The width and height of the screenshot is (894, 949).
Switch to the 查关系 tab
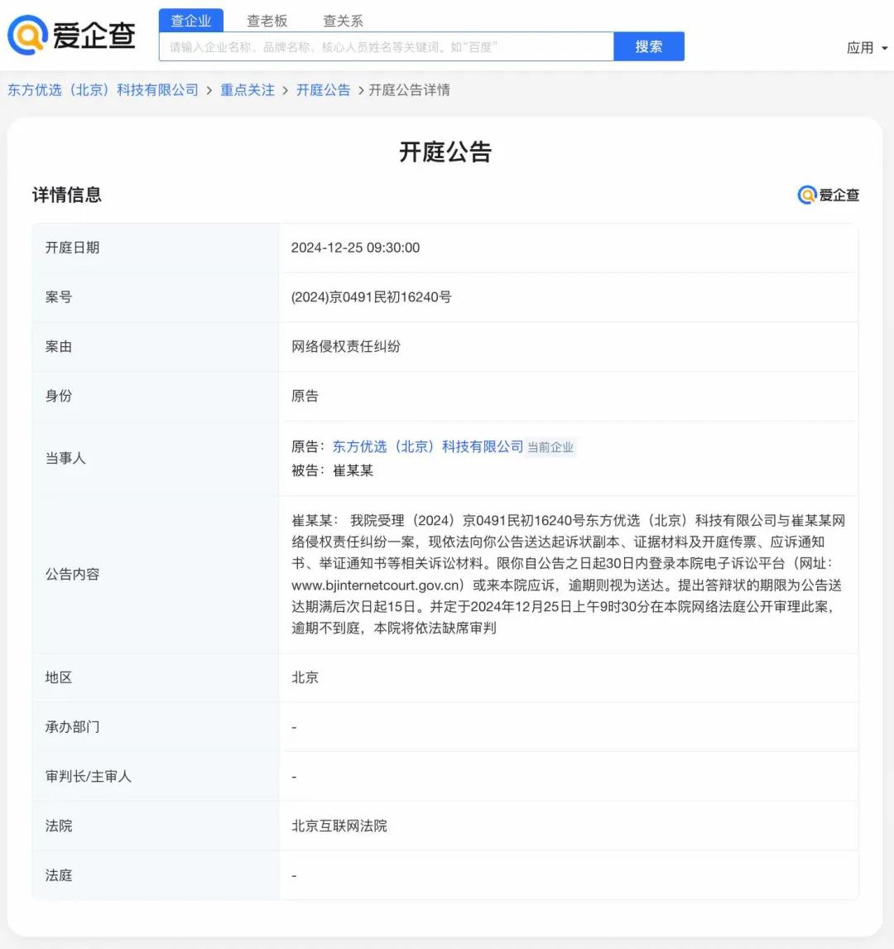[x=343, y=22]
